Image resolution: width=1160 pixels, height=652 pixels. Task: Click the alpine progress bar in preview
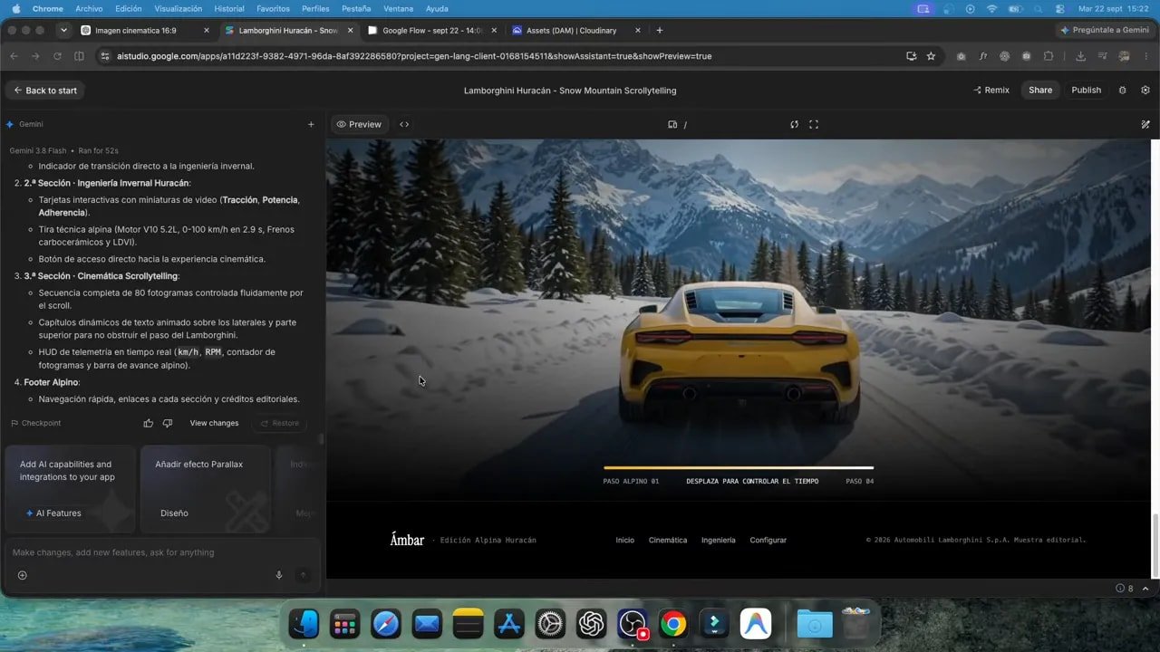pyautogui.click(x=739, y=468)
